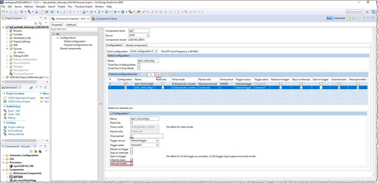Click the collapse all icon in Components panel

coord(31,151)
